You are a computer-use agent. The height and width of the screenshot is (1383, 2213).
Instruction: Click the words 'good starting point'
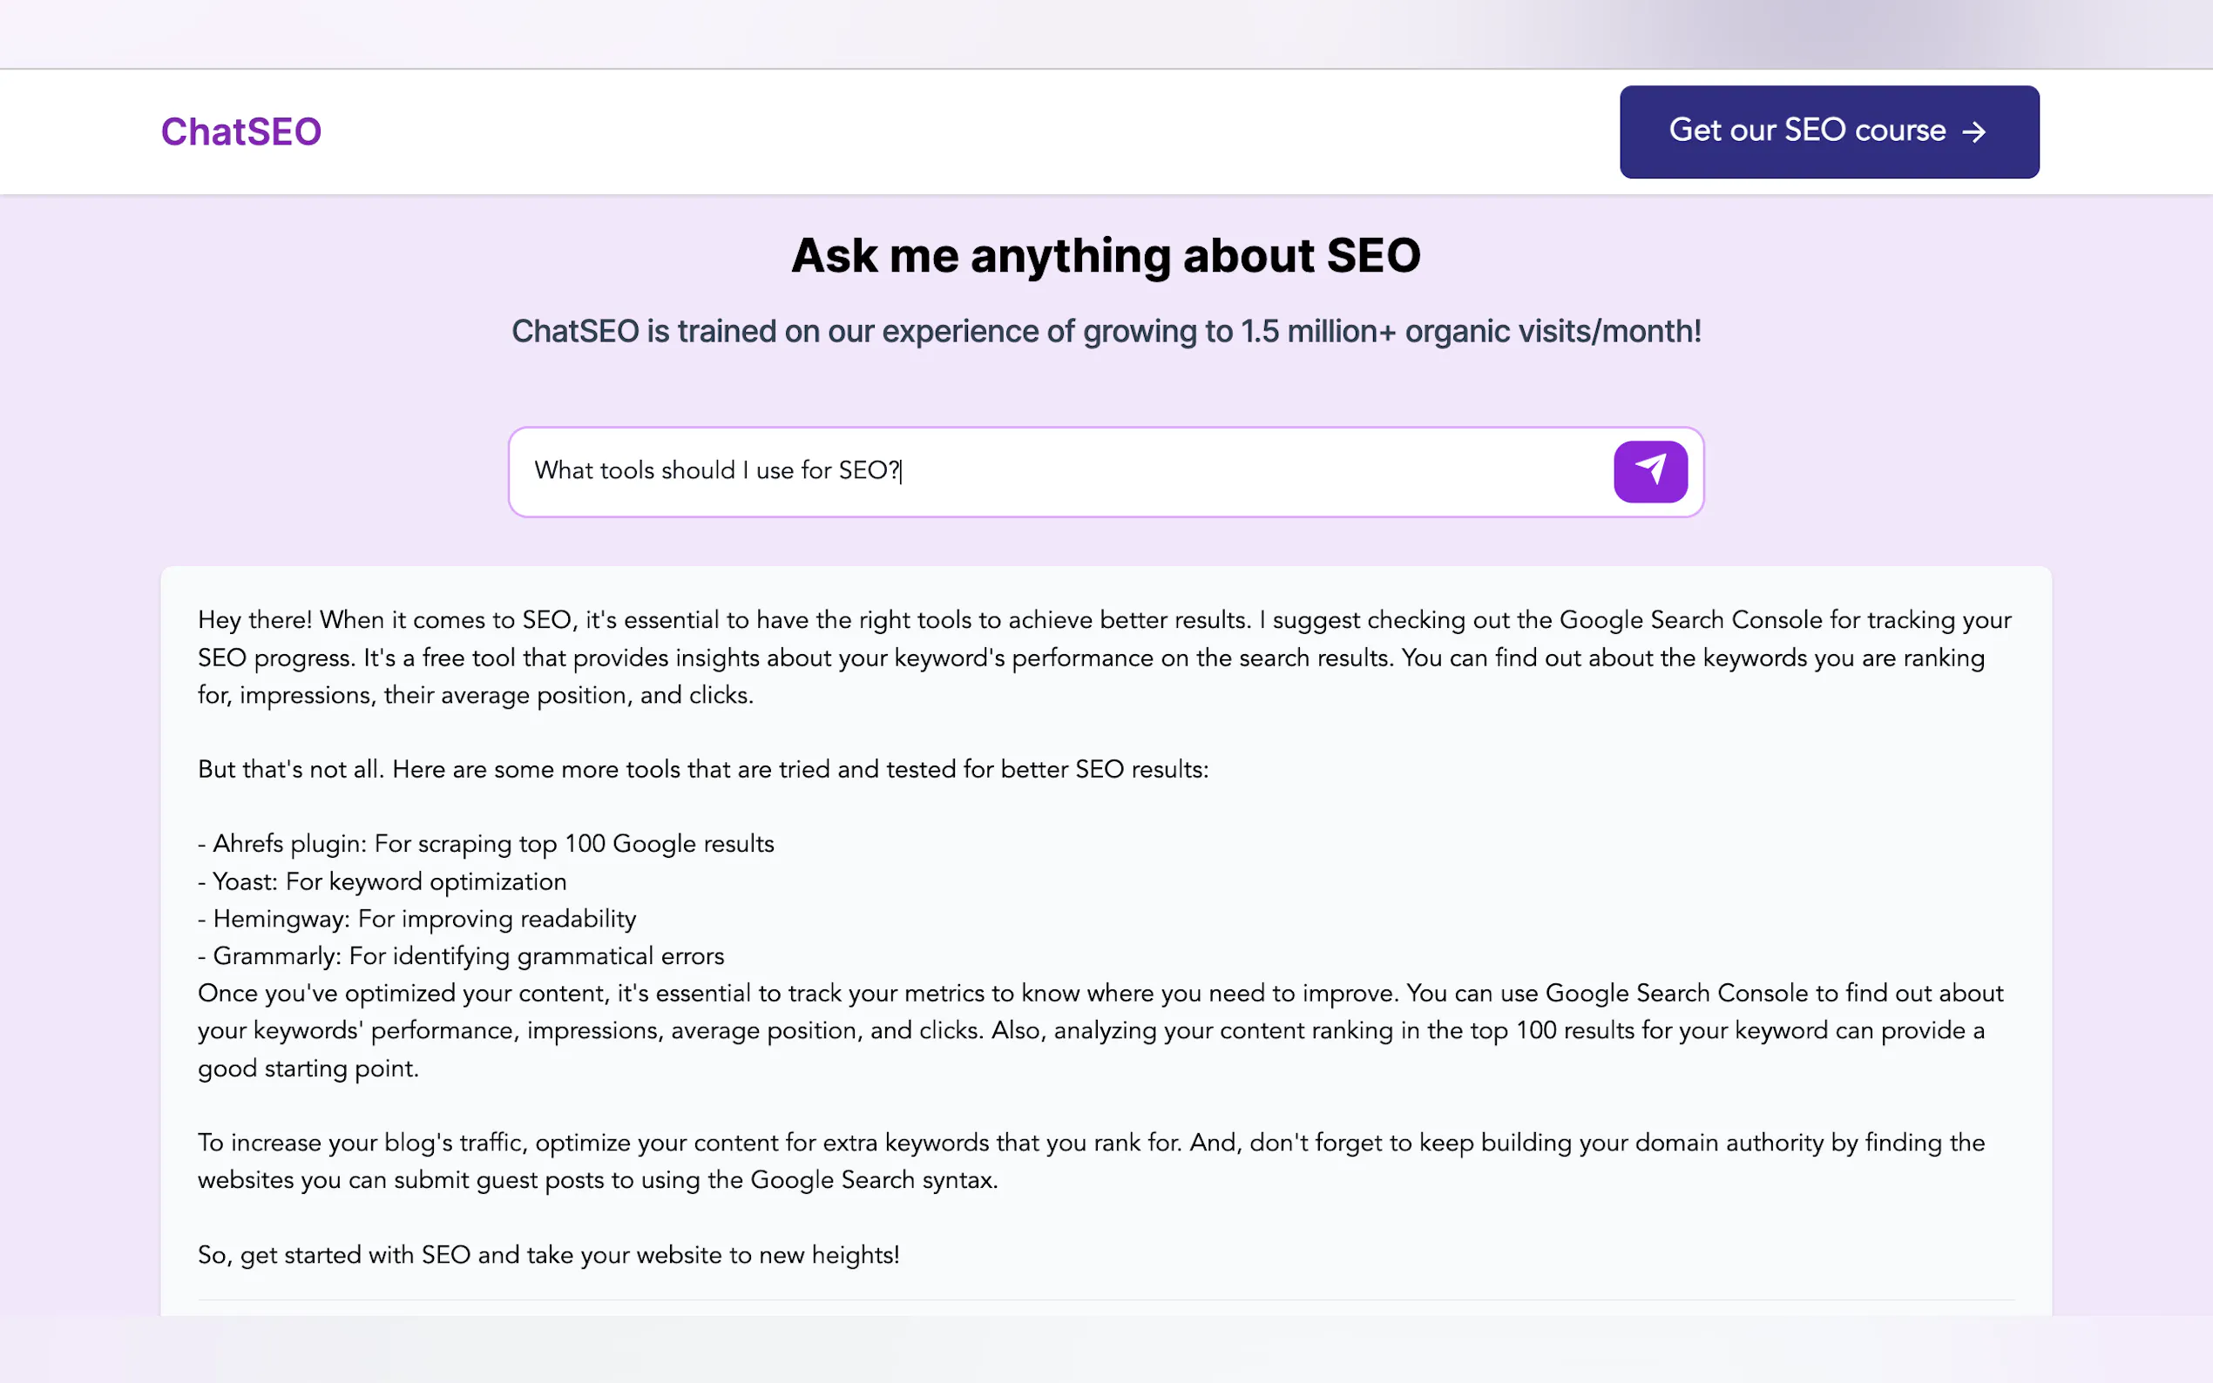[308, 1069]
